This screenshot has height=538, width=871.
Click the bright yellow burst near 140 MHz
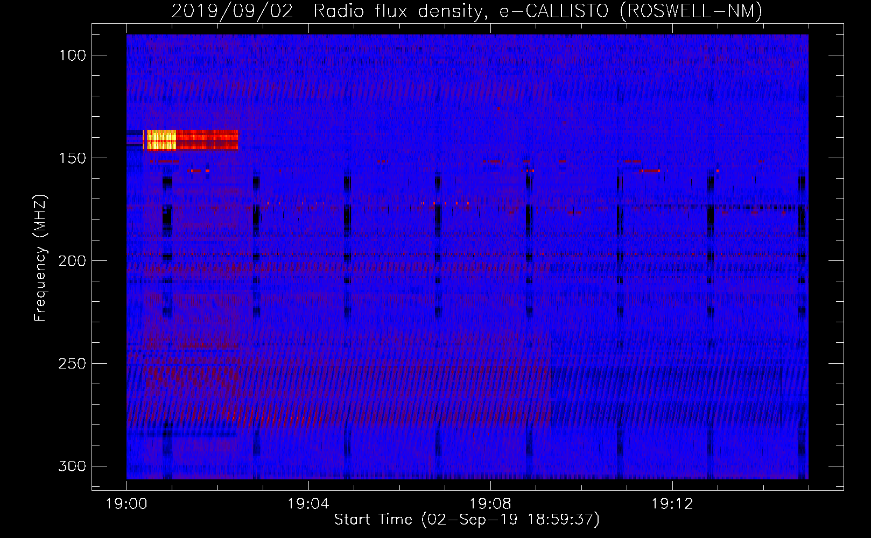coord(161,140)
